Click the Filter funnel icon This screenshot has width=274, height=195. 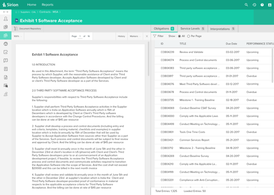coord(155,36)
